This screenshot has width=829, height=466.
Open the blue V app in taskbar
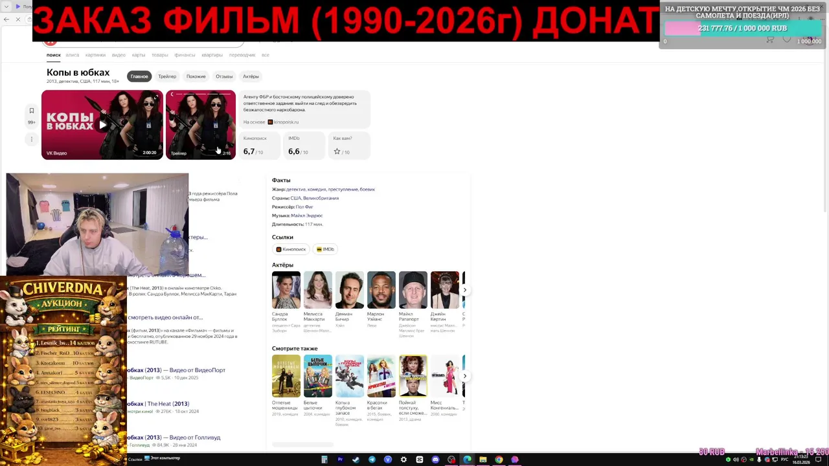388,460
